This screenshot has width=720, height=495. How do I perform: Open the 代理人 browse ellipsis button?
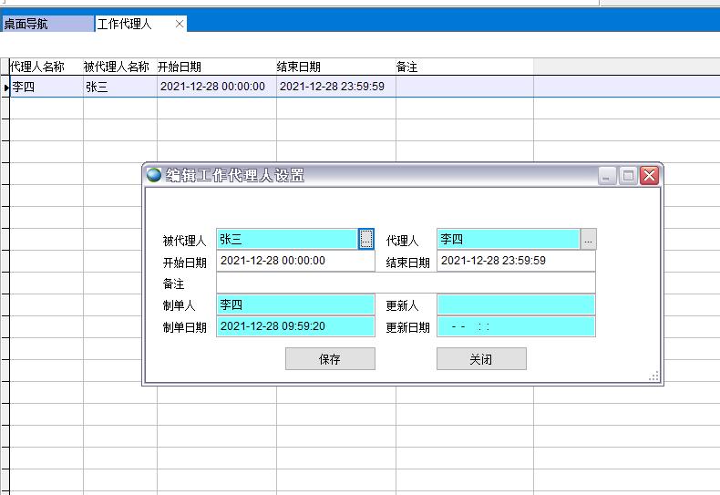click(588, 240)
